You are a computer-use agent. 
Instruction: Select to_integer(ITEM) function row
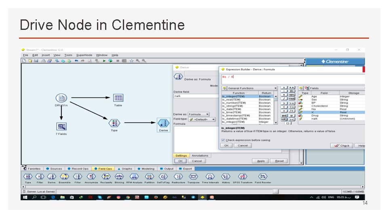point(247,122)
